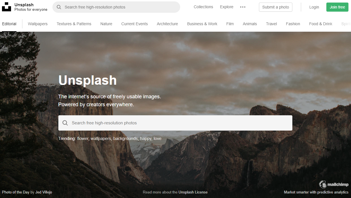Select the Editorial tab

click(x=9, y=24)
